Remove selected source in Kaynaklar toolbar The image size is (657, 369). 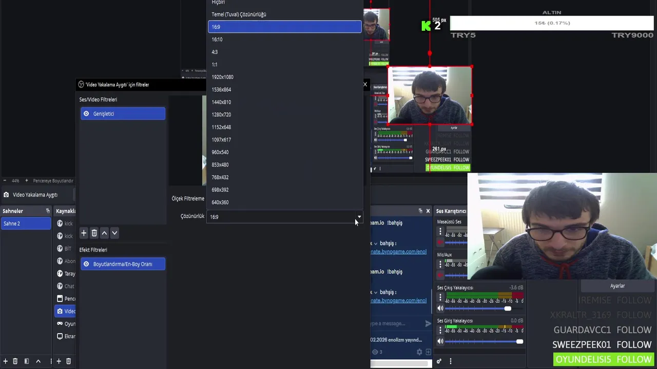(x=68, y=361)
